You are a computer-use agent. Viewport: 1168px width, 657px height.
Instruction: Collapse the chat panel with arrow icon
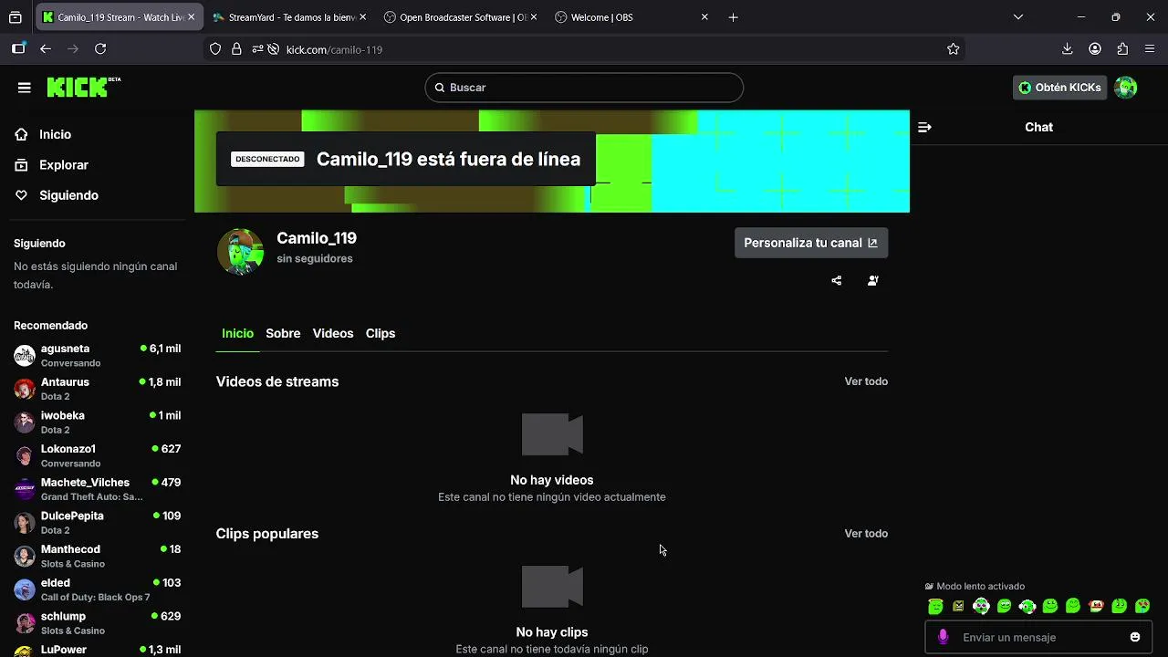tap(924, 128)
